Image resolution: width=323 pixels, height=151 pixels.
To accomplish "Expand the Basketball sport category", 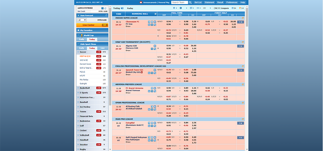I will click(92, 88).
